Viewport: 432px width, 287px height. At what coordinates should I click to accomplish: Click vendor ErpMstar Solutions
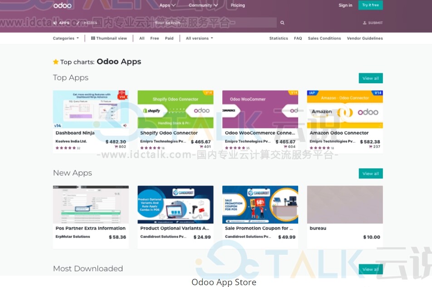click(x=73, y=236)
